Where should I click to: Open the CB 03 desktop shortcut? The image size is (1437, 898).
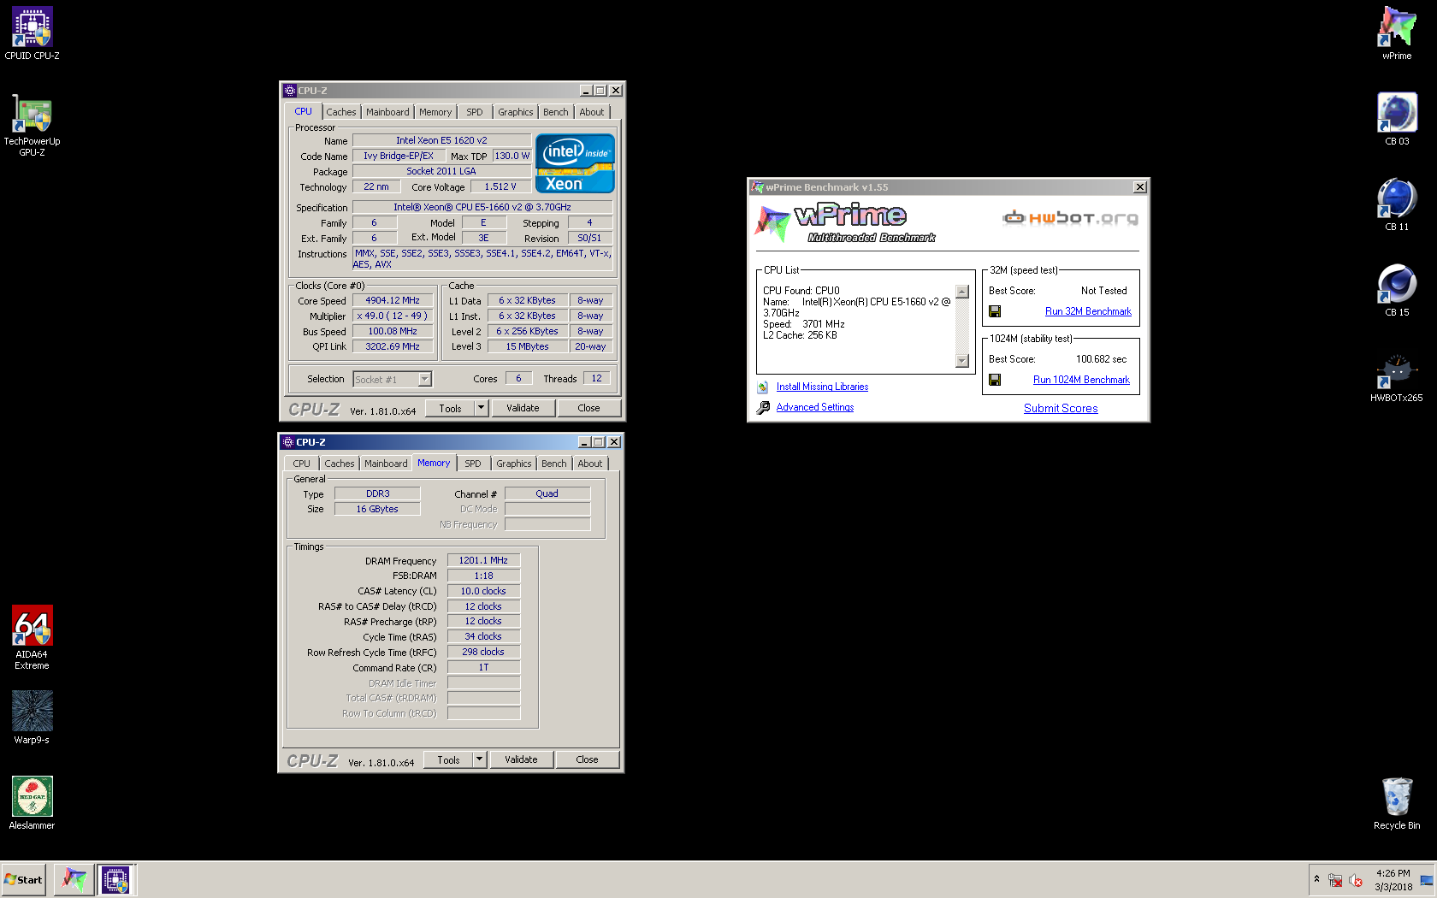pos(1397,119)
